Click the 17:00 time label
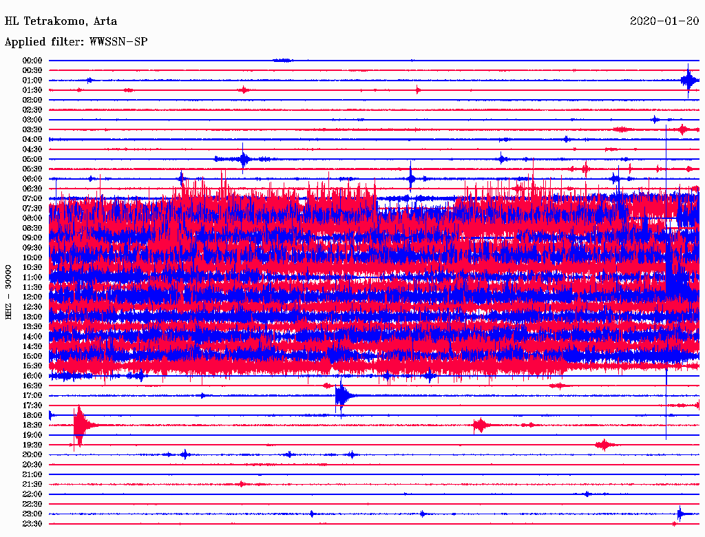 pos(32,396)
